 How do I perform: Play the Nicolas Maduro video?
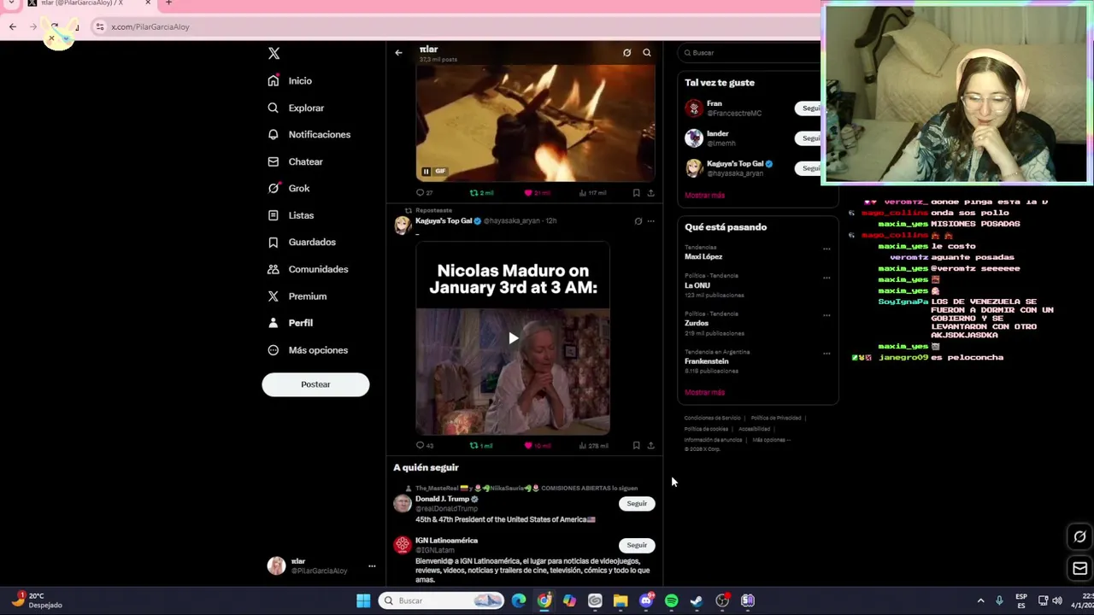(x=513, y=338)
